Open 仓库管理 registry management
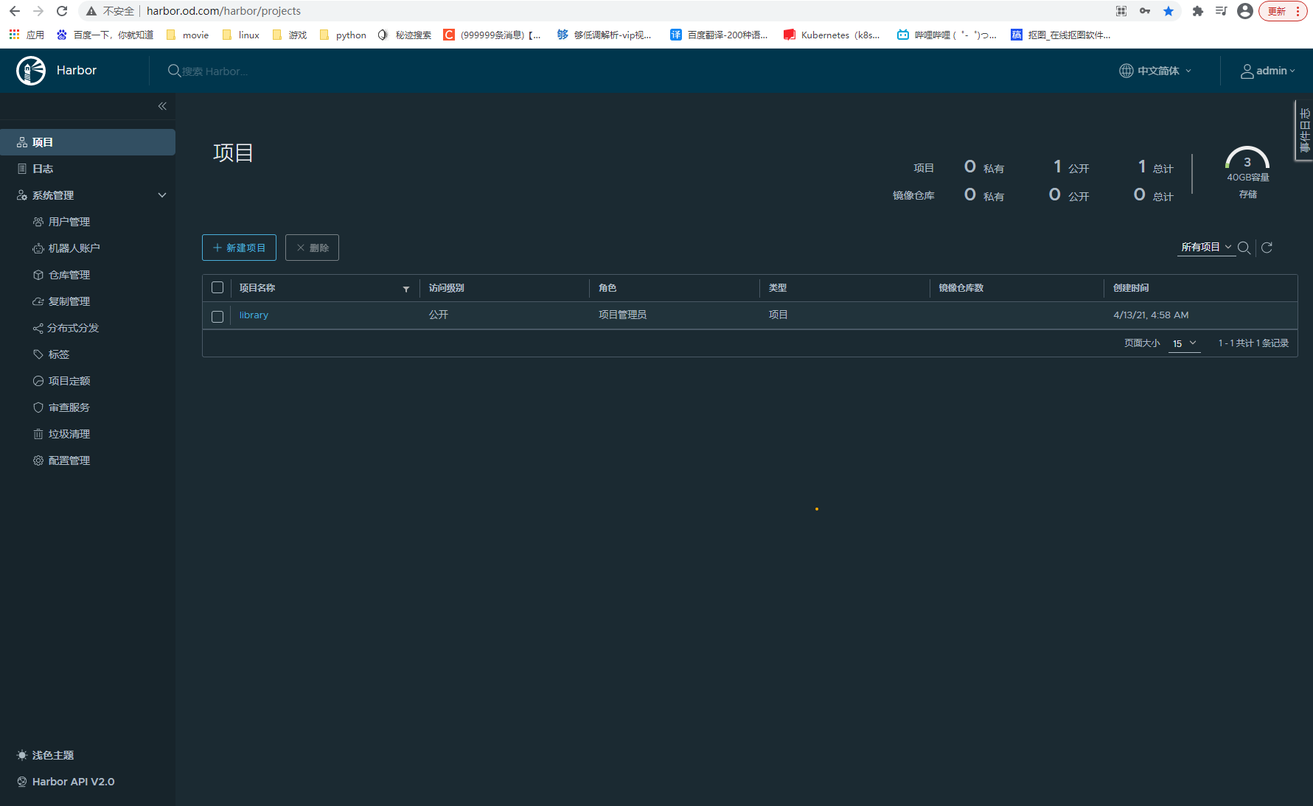 click(69, 275)
